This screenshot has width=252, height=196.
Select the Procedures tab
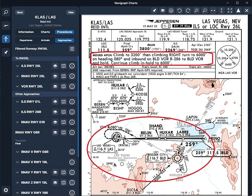65,32
